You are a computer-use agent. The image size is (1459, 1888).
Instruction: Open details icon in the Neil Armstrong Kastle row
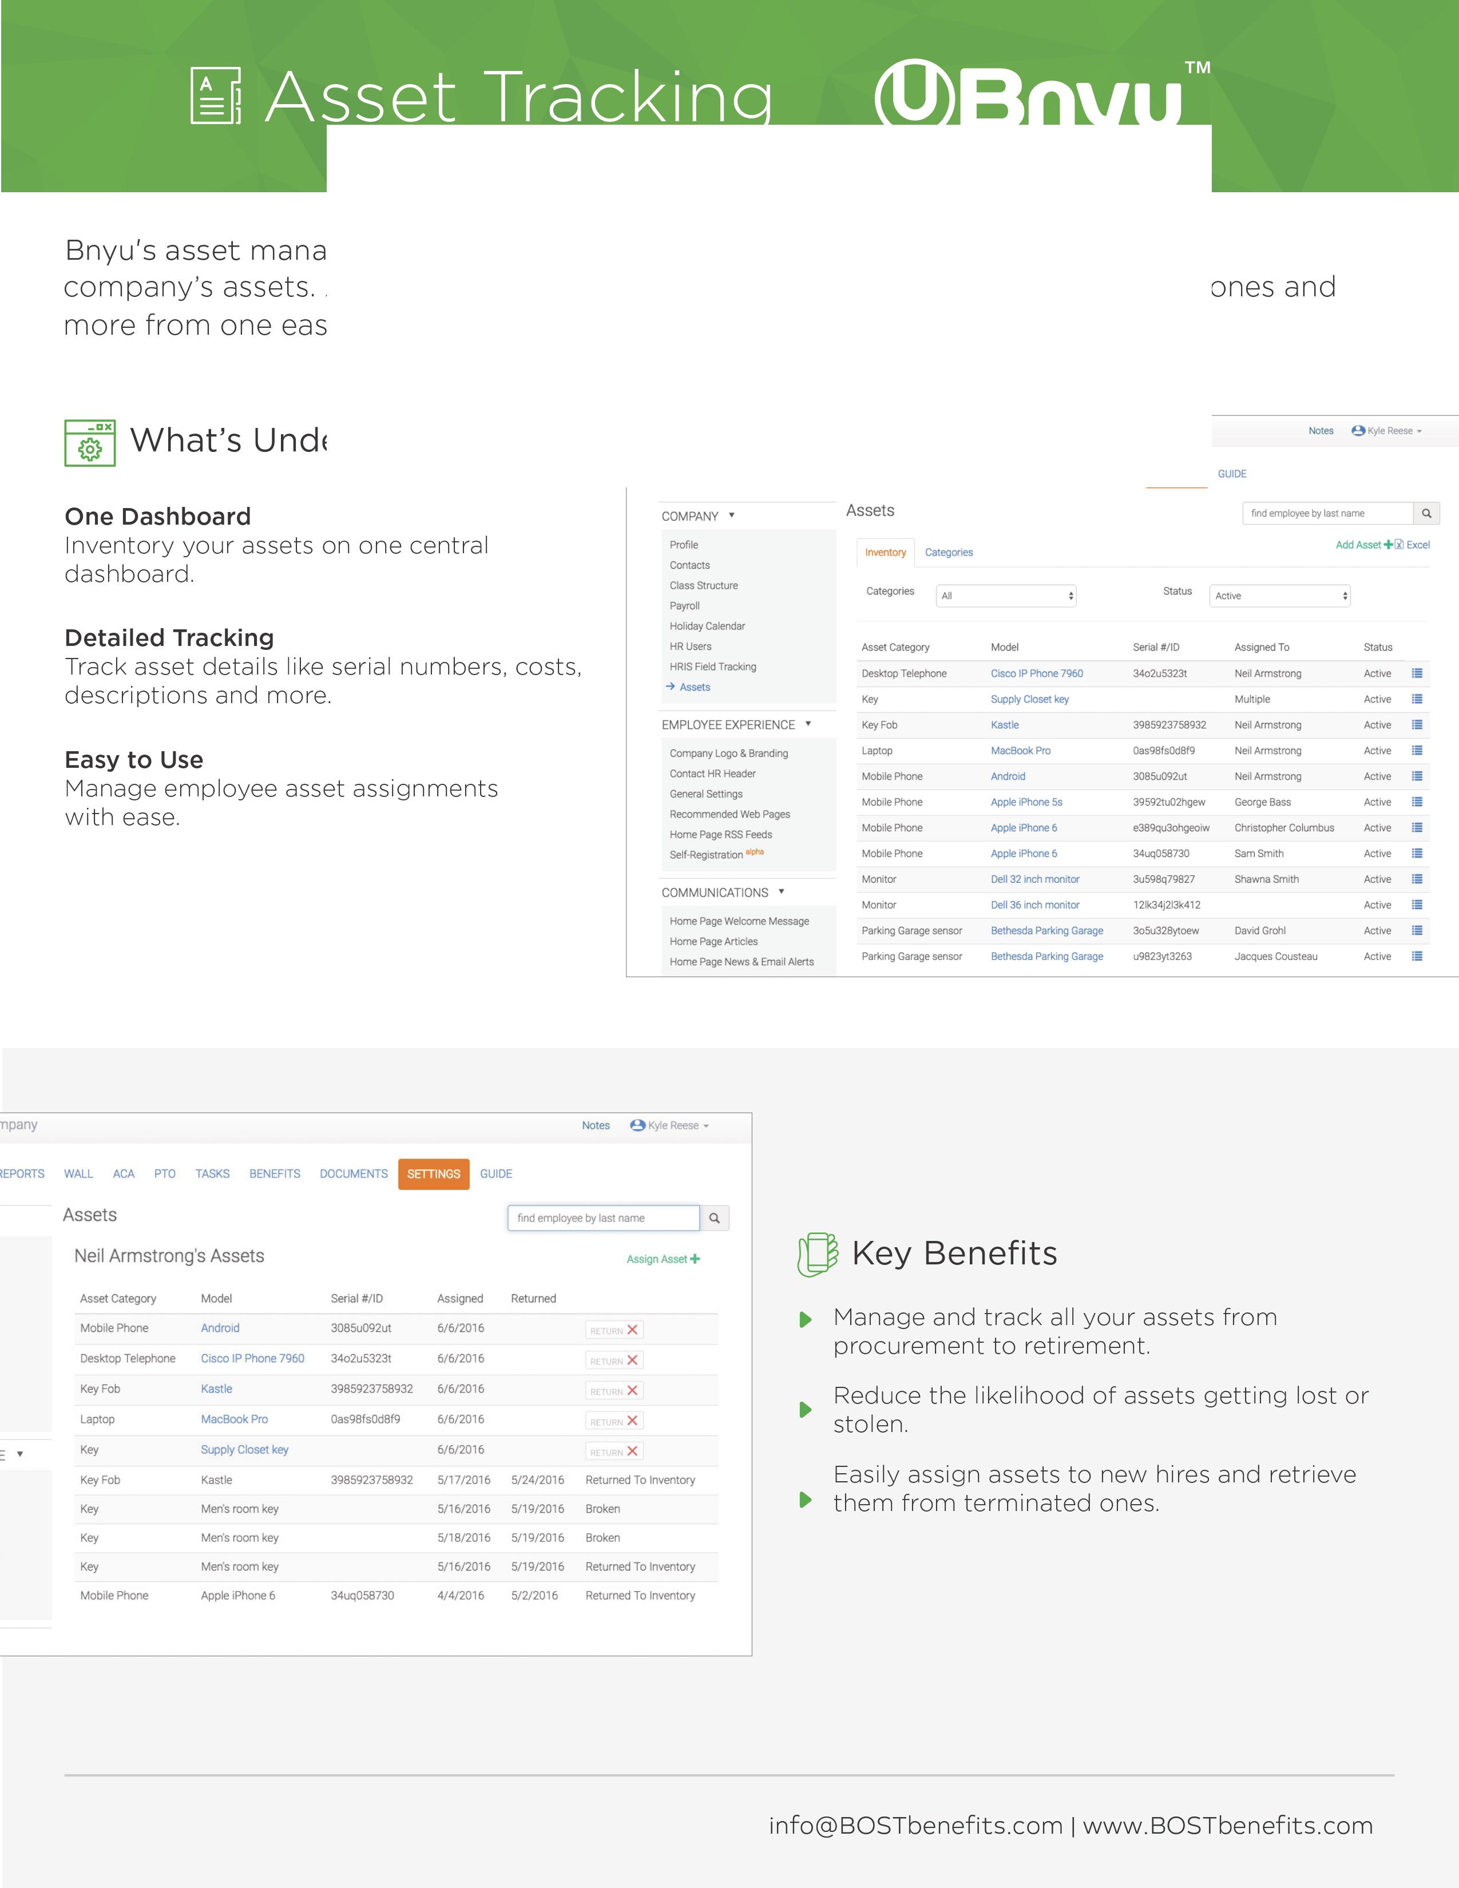(x=1417, y=724)
